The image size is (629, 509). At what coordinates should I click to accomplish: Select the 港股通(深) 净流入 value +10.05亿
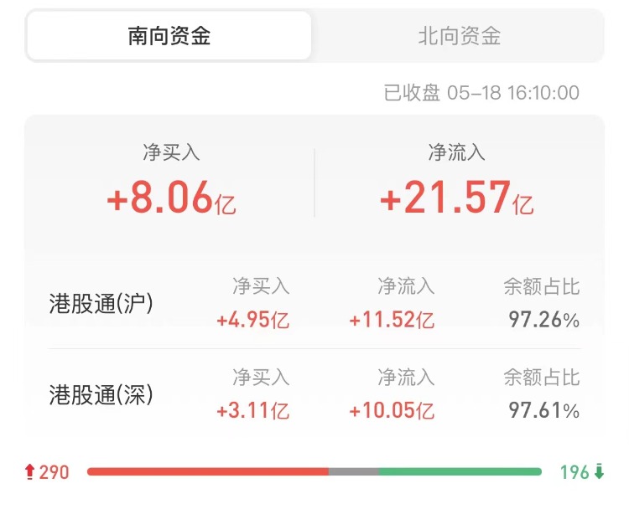point(392,410)
